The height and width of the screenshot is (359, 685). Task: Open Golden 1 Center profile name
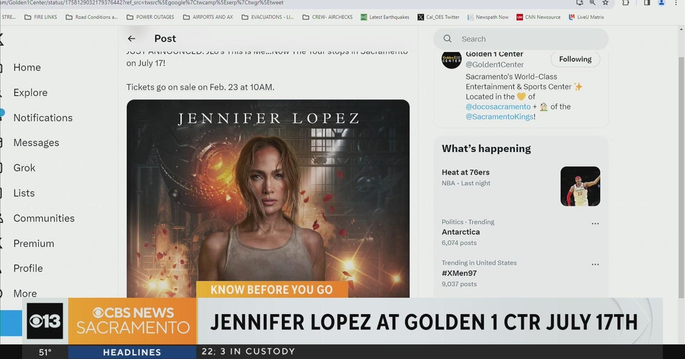pos(494,55)
